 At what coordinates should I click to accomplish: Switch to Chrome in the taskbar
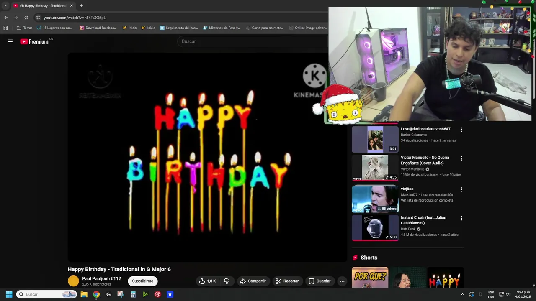[x=96, y=294]
